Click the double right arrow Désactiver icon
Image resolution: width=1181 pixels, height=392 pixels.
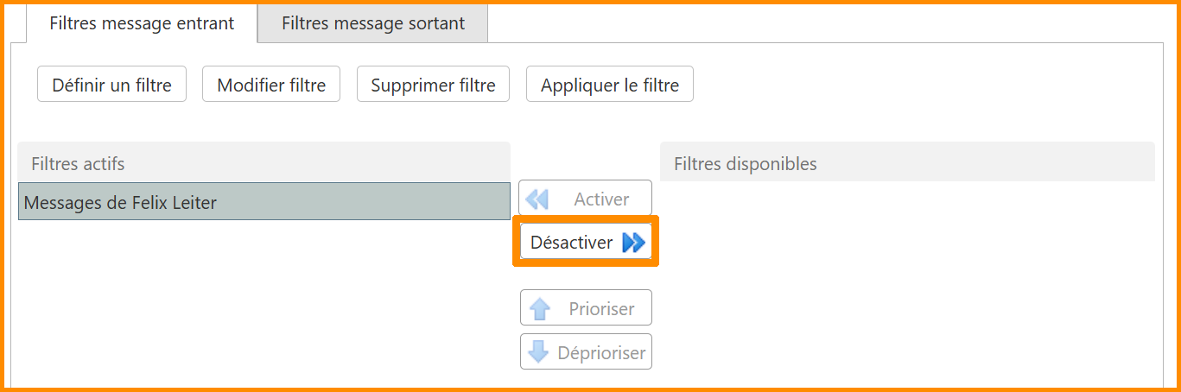tap(634, 243)
